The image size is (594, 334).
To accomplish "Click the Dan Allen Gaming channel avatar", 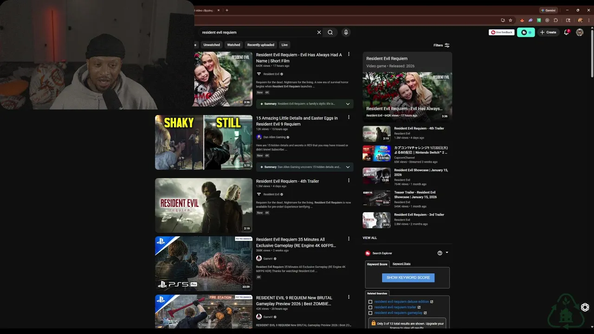I will (259, 137).
